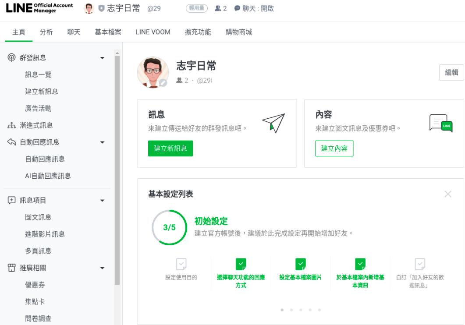The image size is (465, 325).
Task: Click the sidebar scrollbar up arrow
Action: 117,53
